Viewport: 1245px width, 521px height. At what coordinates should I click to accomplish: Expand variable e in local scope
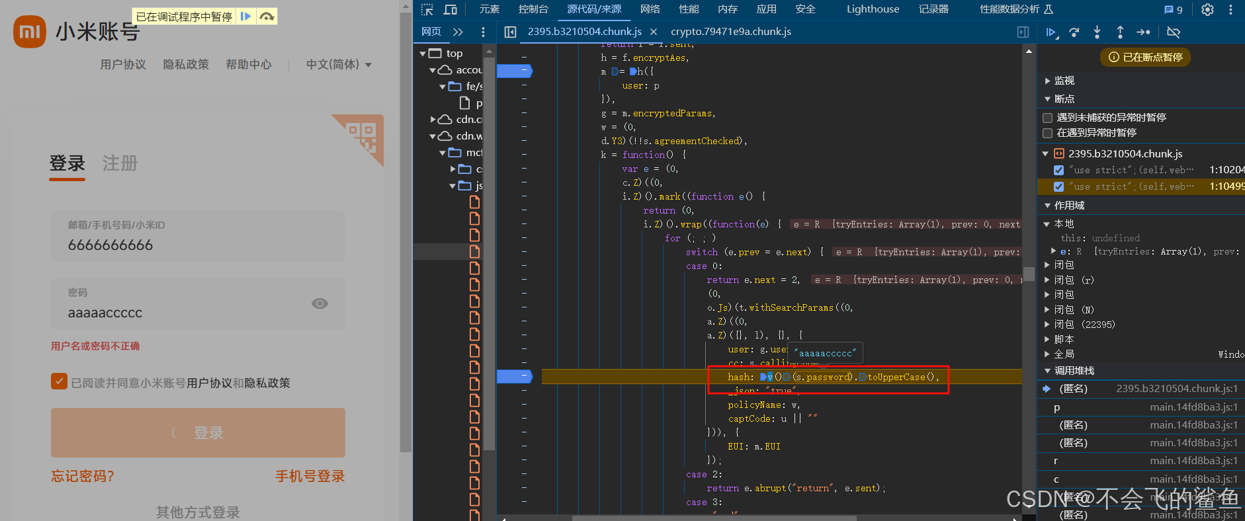(x=1053, y=251)
